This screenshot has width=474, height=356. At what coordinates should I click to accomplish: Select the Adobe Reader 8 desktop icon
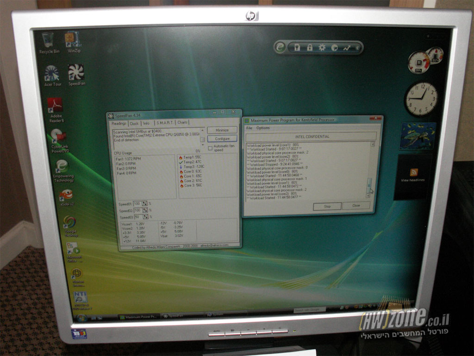pos(56,110)
